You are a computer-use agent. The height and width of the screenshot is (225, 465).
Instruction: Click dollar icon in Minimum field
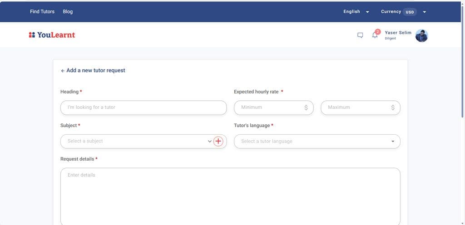[306, 108]
